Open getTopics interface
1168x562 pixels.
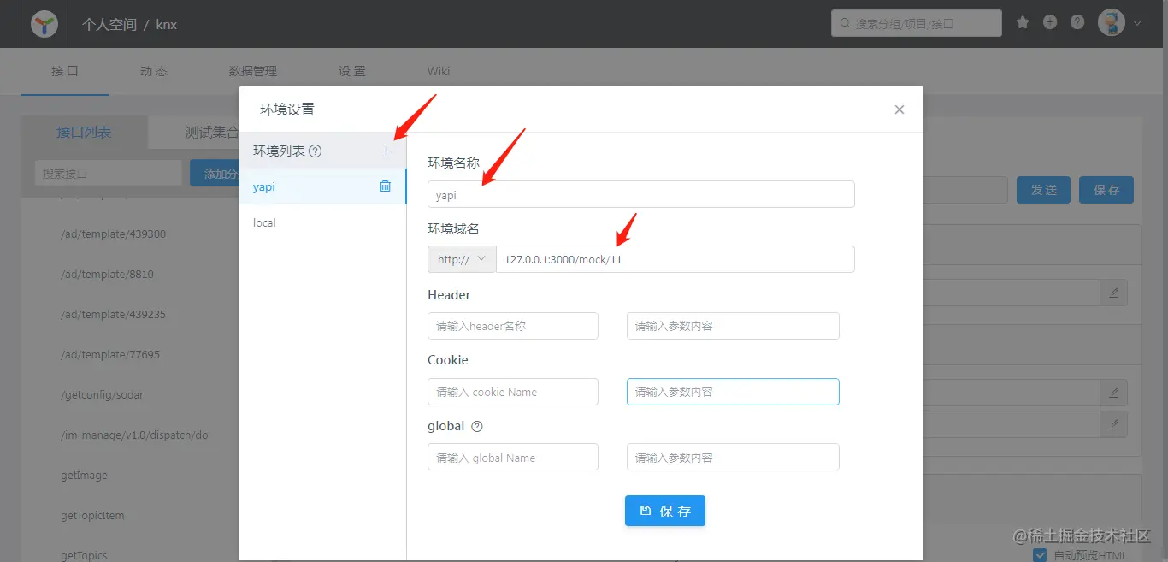84,555
